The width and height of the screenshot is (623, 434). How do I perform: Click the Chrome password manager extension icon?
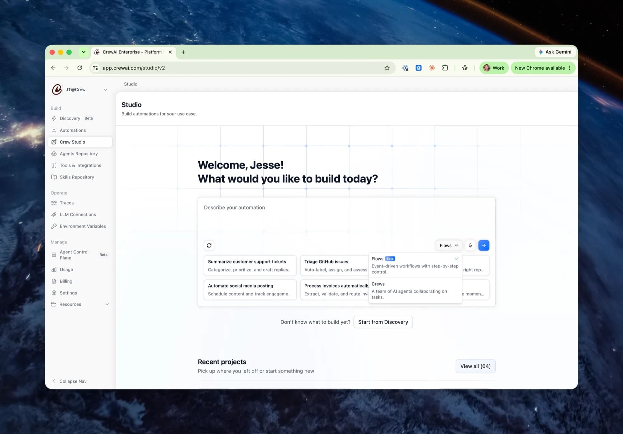(x=405, y=68)
